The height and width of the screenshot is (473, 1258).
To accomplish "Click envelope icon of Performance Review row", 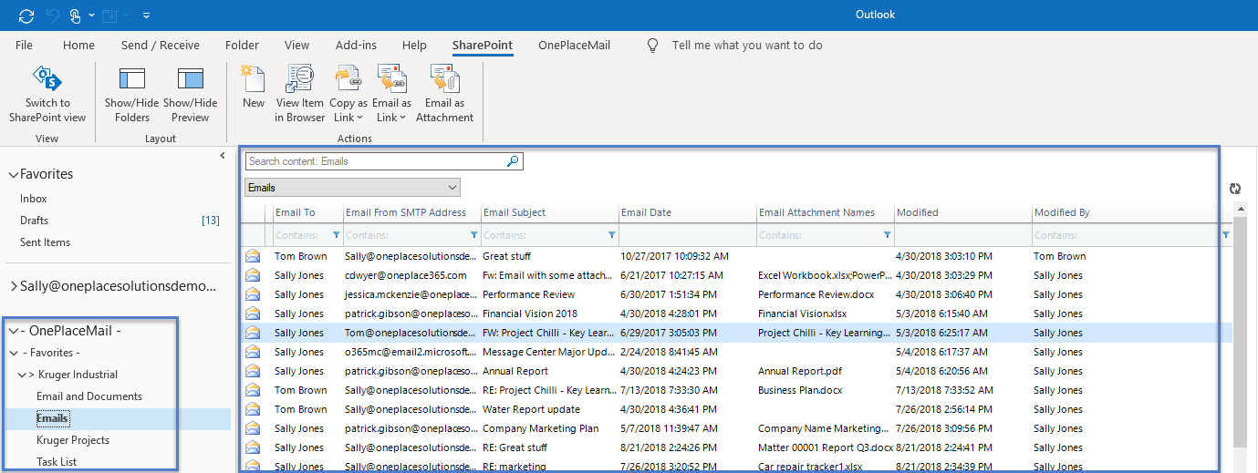I will click(253, 294).
